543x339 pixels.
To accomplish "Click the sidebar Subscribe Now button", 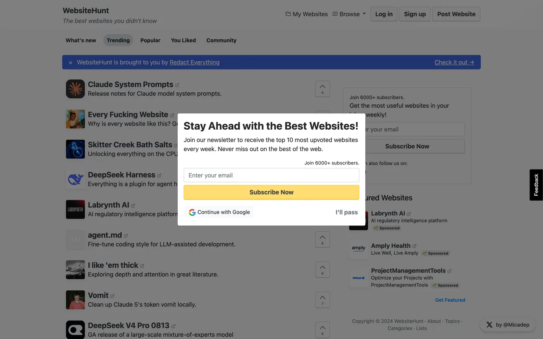I will pos(407,146).
